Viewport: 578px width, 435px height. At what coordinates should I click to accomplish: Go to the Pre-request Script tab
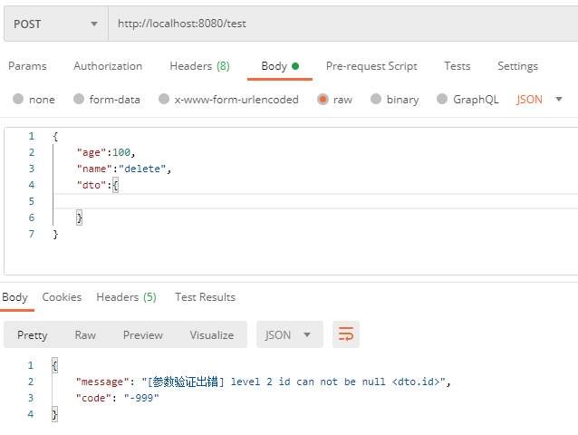point(371,66)
